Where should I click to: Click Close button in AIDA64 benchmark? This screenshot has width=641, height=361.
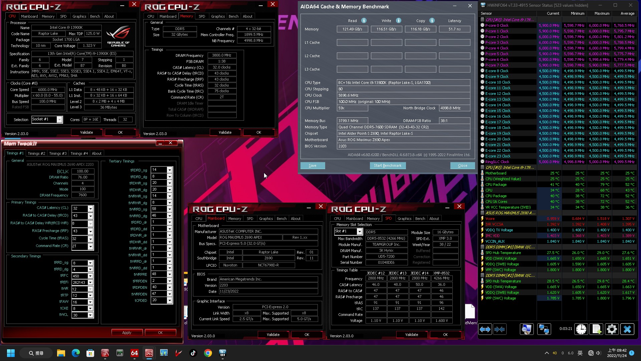coord(462,165)
